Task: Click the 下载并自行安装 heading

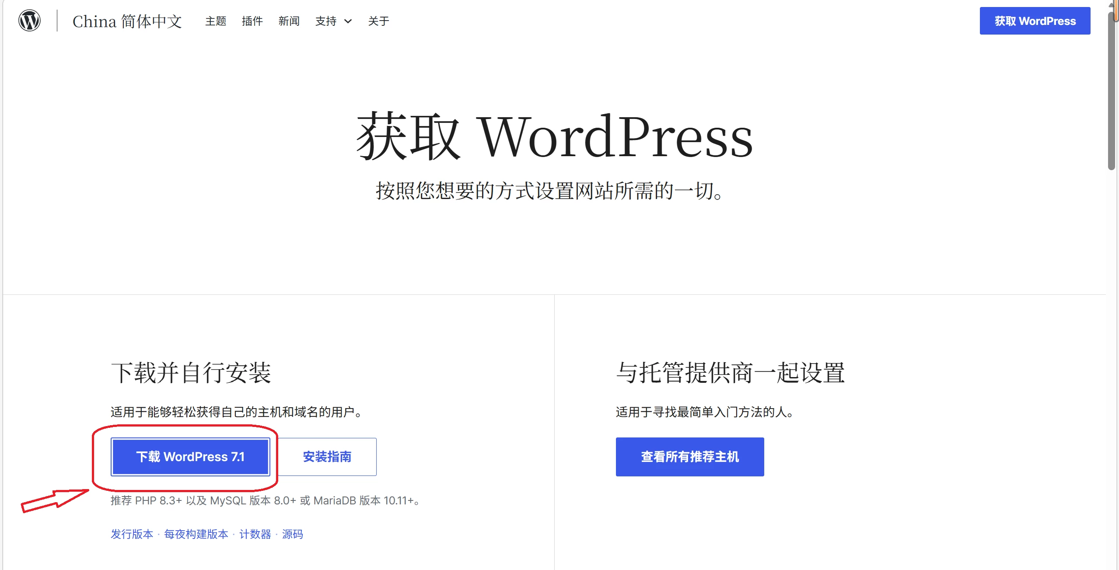Action: pyautogui.click(x=191, y=373)
